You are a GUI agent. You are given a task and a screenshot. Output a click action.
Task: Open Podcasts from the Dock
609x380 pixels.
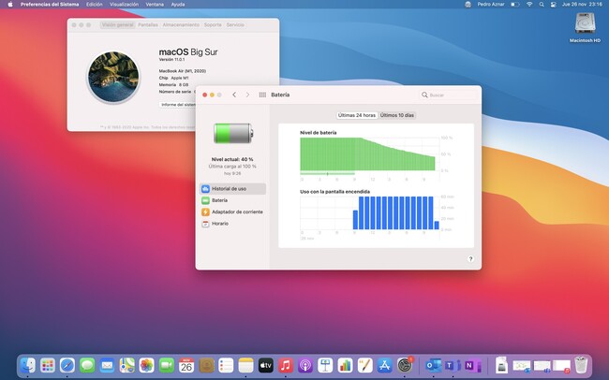305,365
